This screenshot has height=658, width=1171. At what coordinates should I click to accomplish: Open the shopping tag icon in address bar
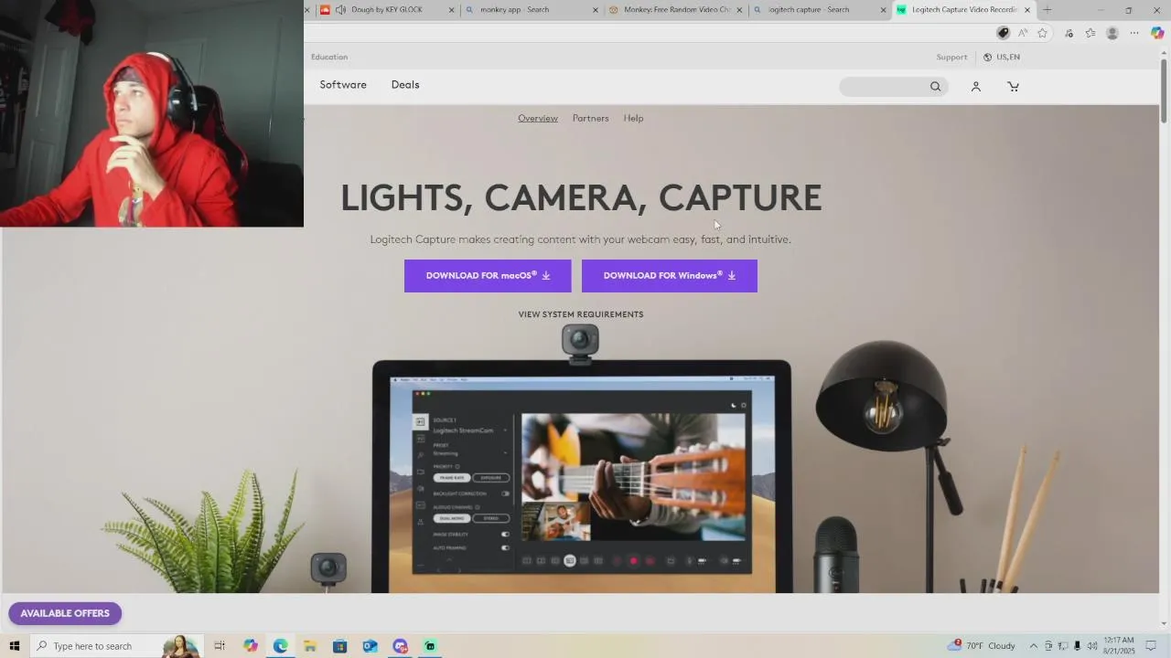tap(1003, 33)
